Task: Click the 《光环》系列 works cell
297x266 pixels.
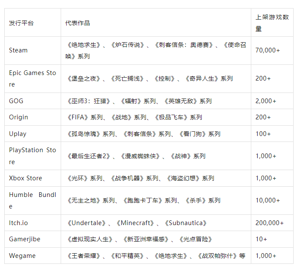Action: (x=156, y=178)
